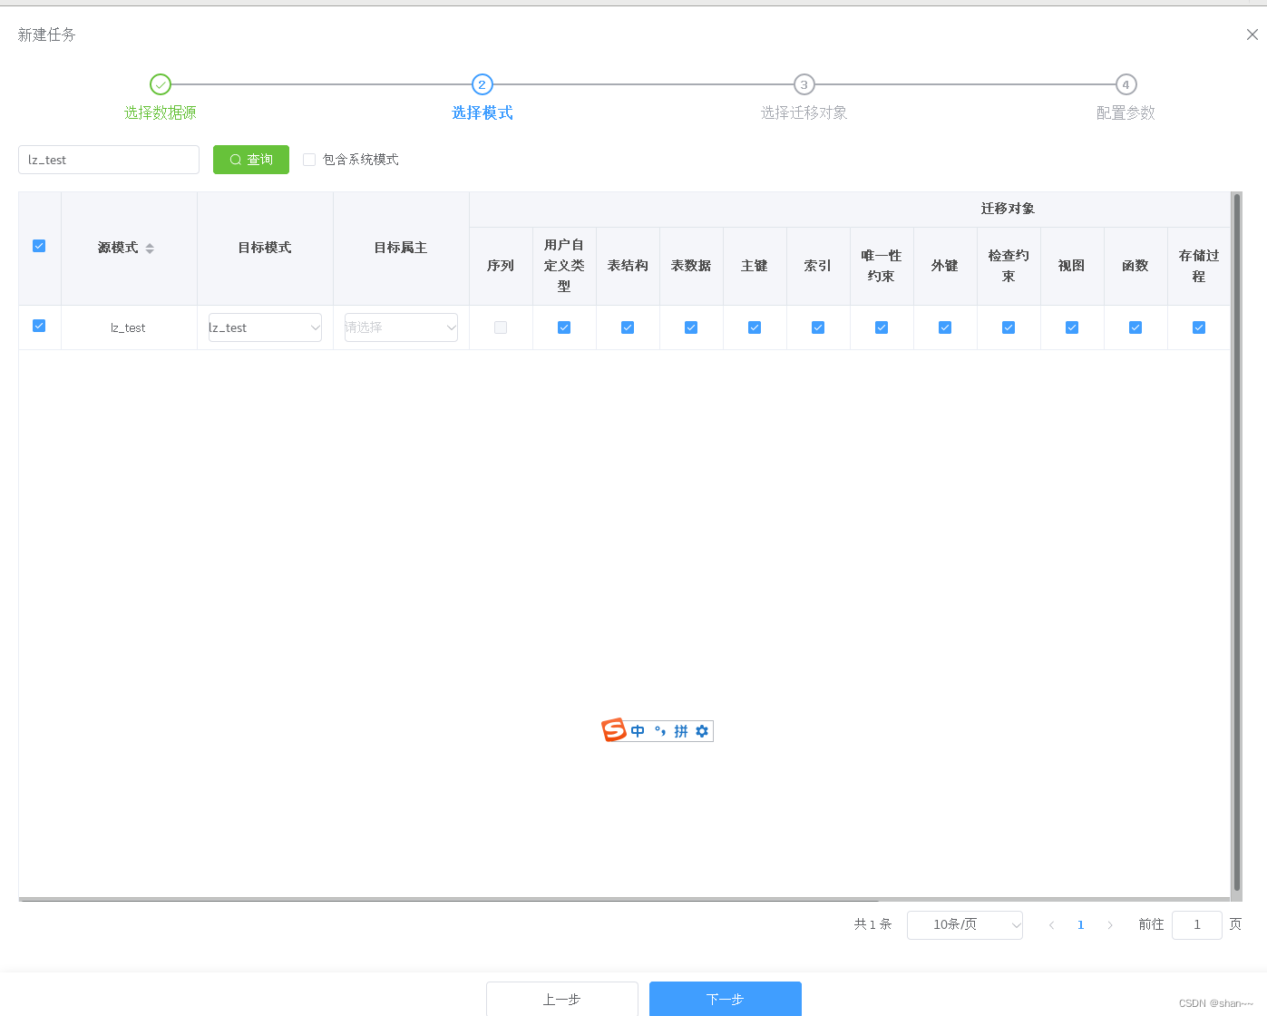
Task: Close the 新建任务 dialog
Action: (1252, 34)
